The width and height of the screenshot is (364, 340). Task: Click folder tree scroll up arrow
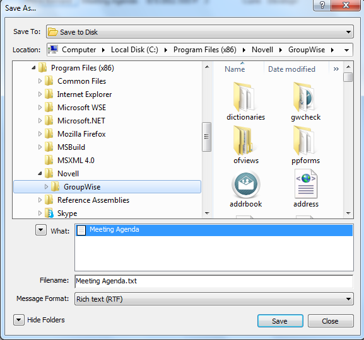coord(207,67)
